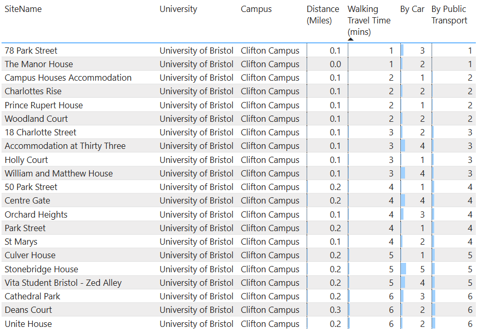This screenshot has width=480, height=329.
Task: Sort by the University column header
Action: (x=178, y=9)
